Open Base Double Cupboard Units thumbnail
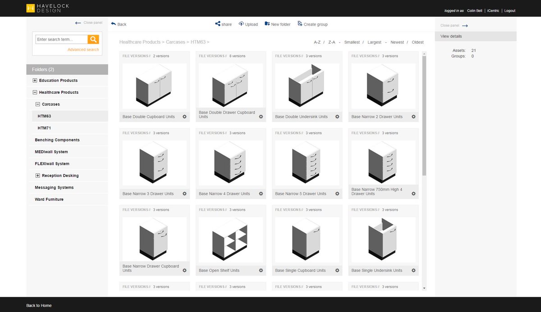The width and height of the screenshot is (541, 312). pos(155,86)
